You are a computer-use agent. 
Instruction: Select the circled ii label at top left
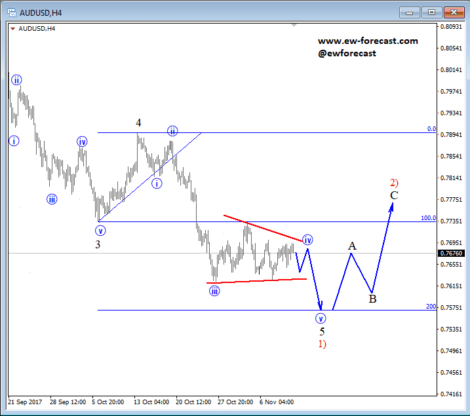tap(16, 80)
